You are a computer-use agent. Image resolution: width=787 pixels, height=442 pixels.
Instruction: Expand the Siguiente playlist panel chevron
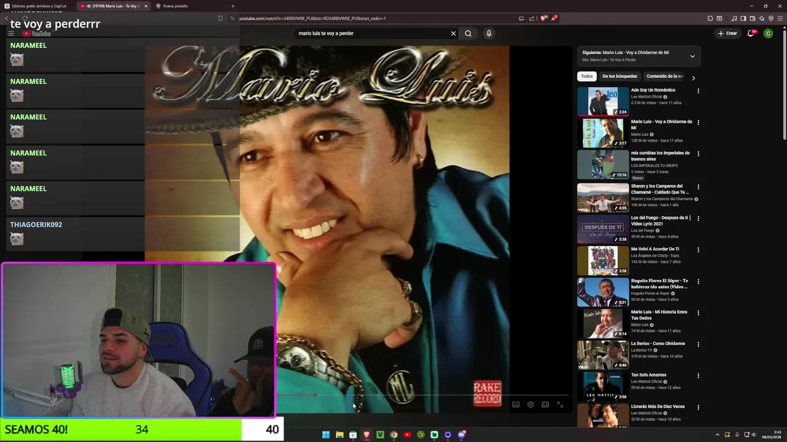(692, 56)
